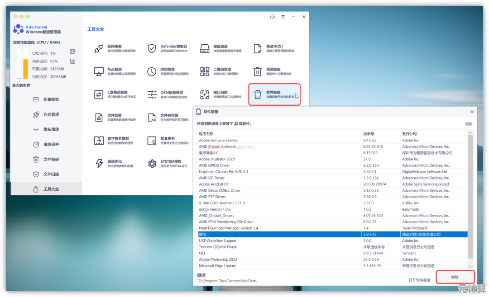Screen dimensions: 489x297
Task: Open the SYSTEM提权 privilege tool
Action: click(x=167, y=164)
